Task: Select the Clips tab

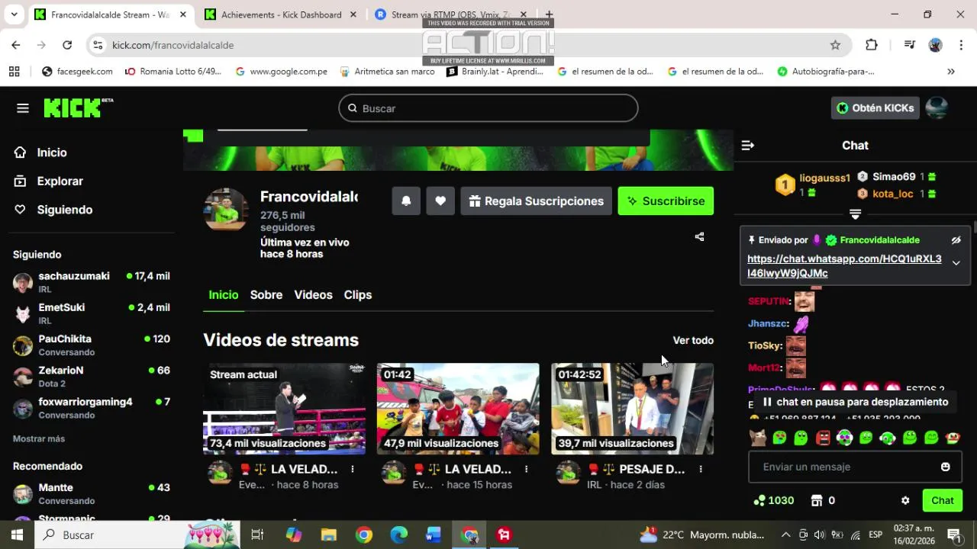Action: 358,295
